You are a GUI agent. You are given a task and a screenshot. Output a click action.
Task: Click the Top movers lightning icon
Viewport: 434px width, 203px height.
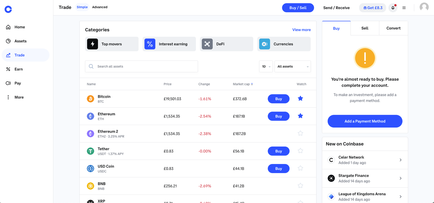click(92, 44)
